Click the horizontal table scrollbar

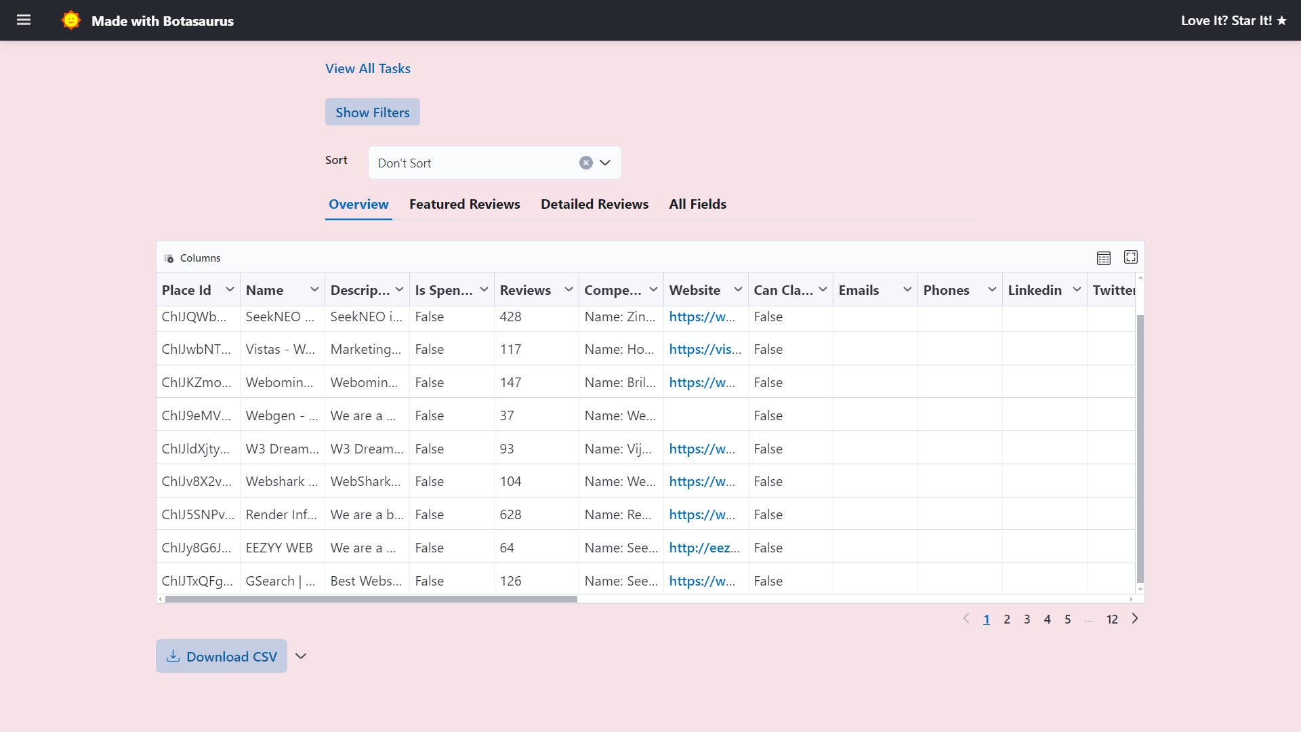pyautogui.click(x=371, y=599)
